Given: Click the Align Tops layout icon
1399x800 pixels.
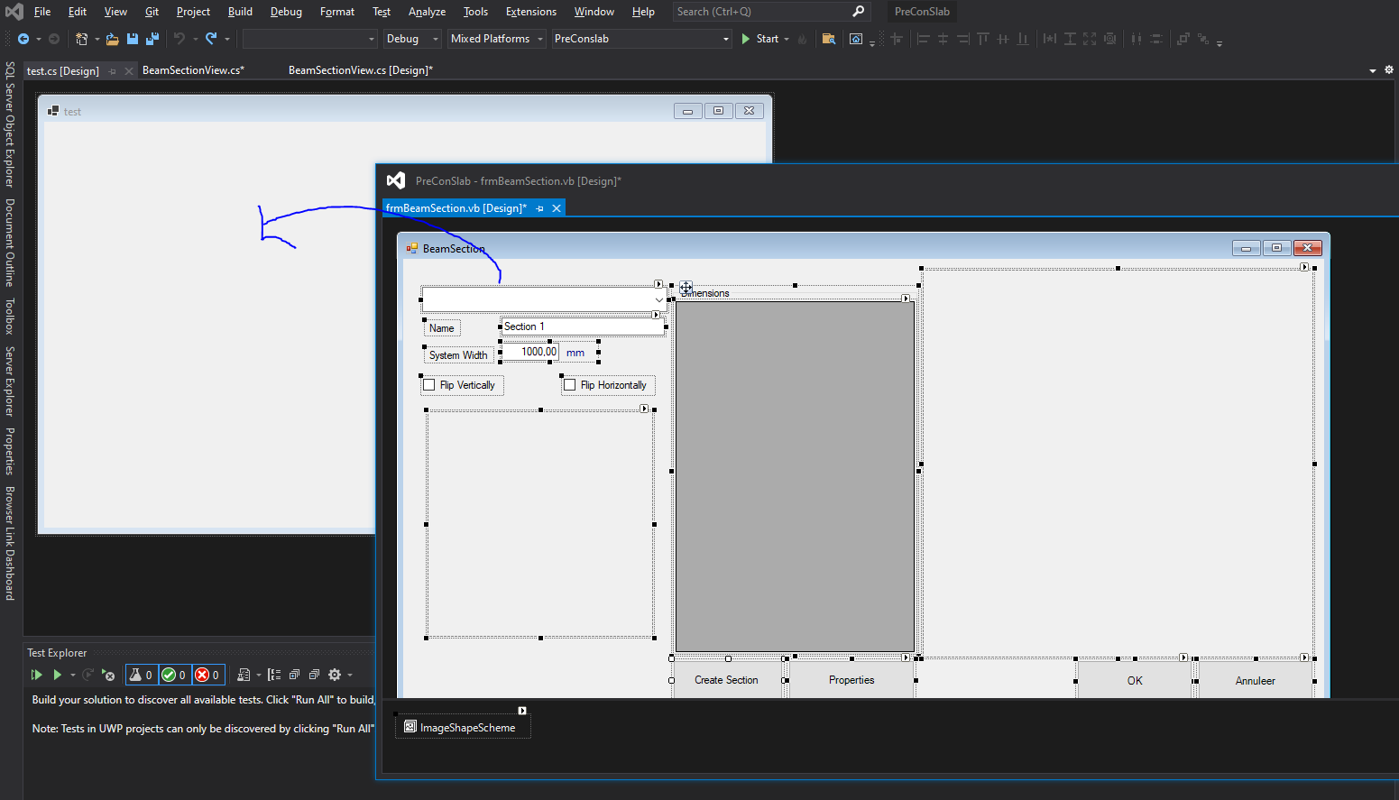Looking at the screenshot, I should [x=983, y=39].
